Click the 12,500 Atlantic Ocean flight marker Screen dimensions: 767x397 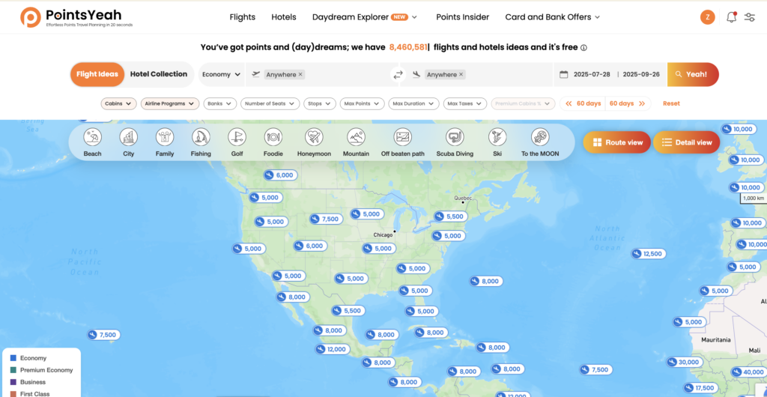(648, 254)
